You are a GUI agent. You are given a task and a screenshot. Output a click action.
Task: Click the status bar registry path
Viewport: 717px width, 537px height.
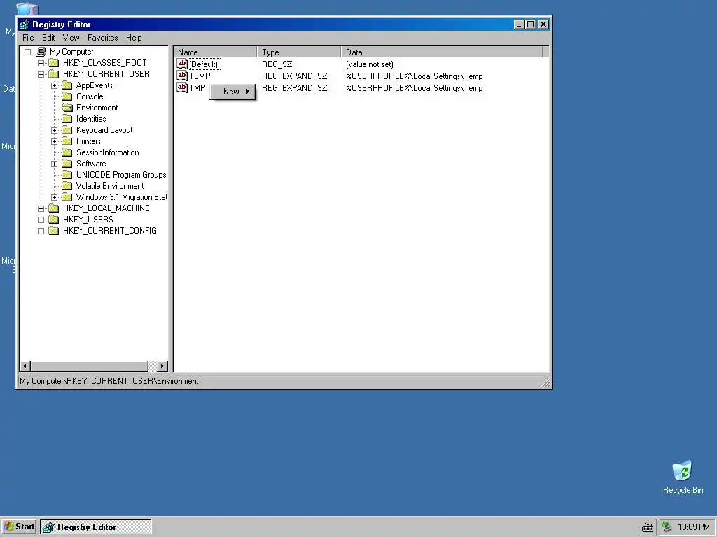(x=109, y=381)
